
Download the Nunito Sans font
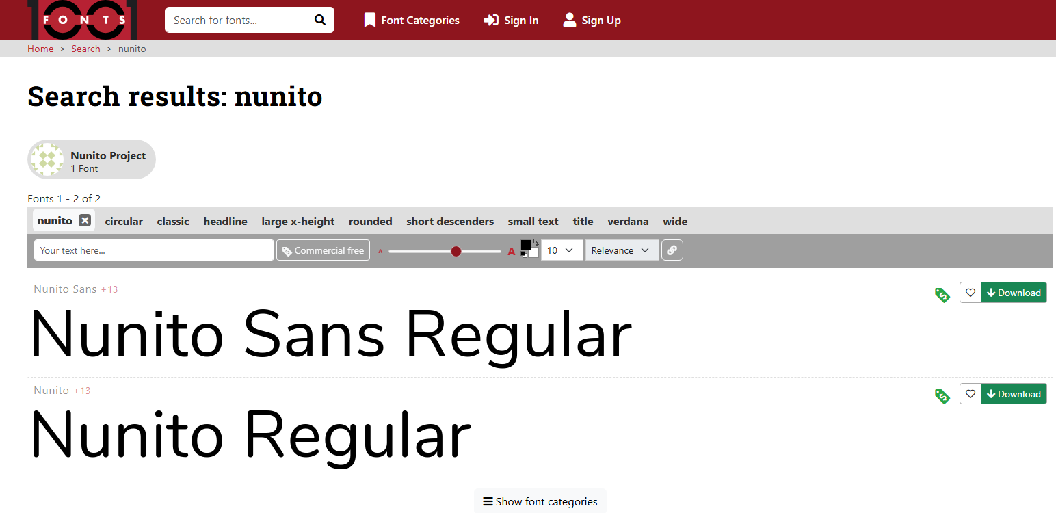pos(1014,293)
